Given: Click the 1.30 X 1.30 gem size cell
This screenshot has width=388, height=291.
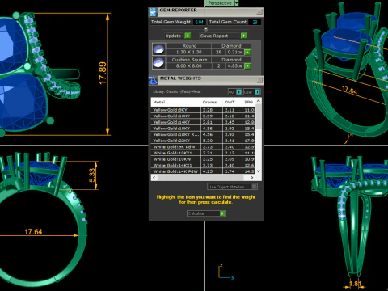Looking at the screenshot, I should coord(189,52).
